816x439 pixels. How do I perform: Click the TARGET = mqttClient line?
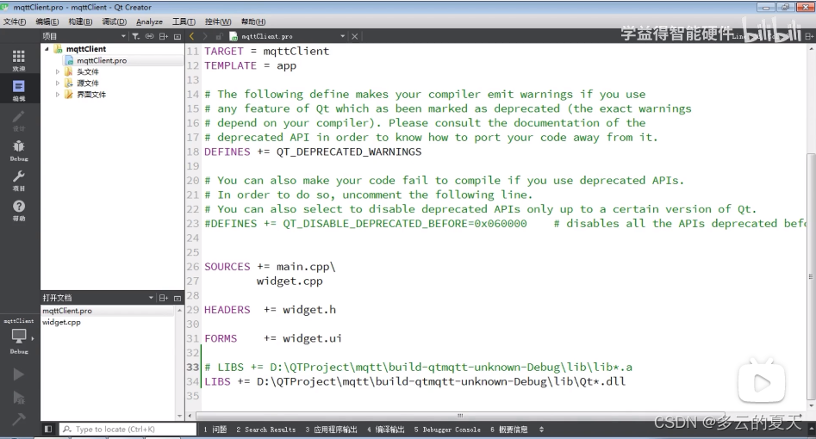(x=266, y=51)
